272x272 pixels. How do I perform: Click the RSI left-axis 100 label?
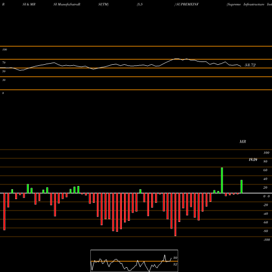click(x=4, y=50)
